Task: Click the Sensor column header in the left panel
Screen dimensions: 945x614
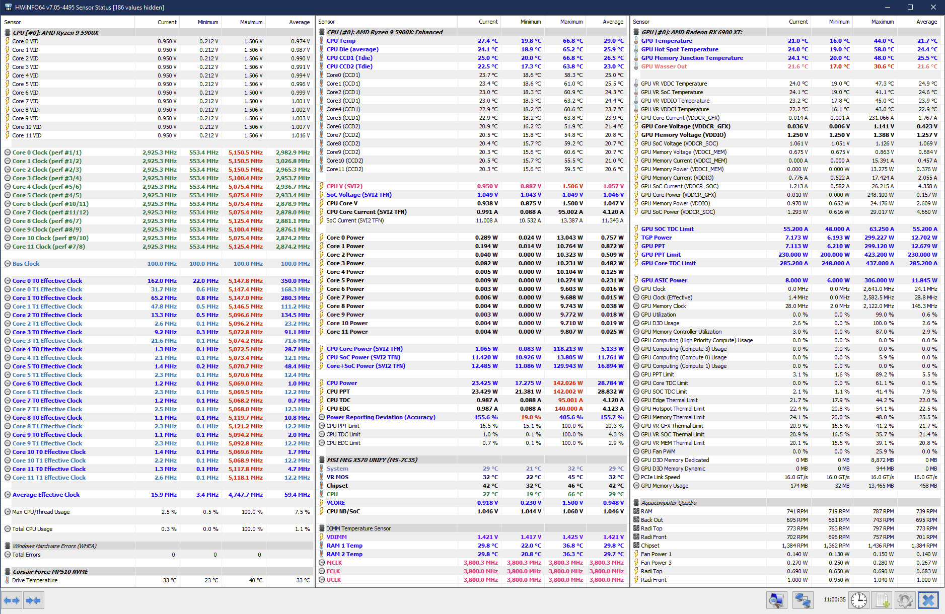Action: 68,22
